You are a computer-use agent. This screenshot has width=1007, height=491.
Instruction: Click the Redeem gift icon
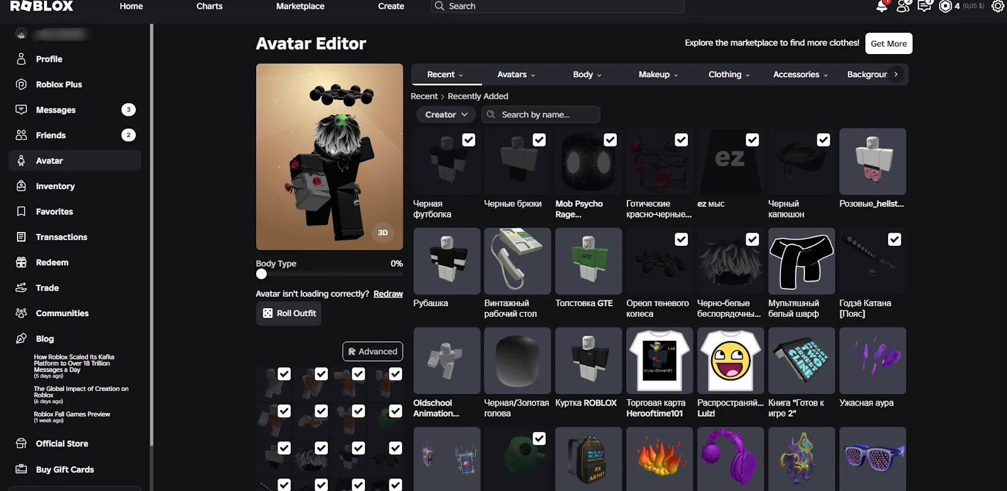(21, 262)
